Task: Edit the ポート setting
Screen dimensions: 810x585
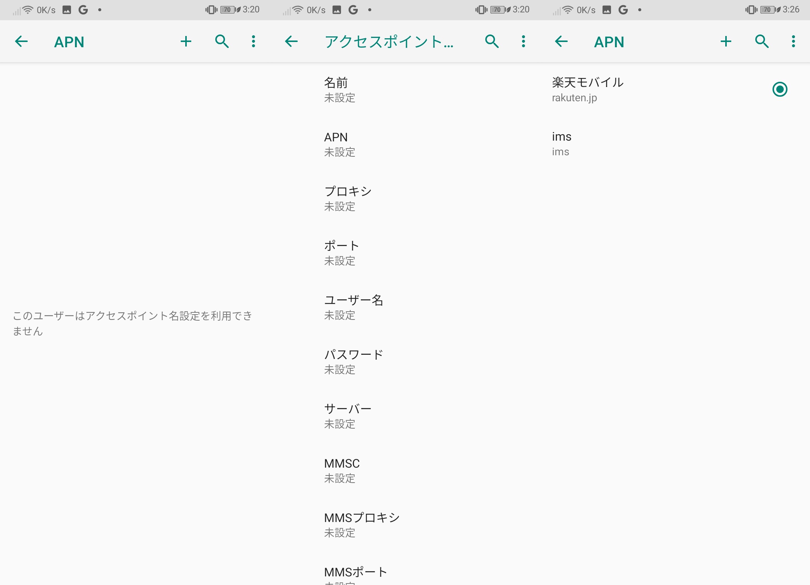Action: (405, 253)
